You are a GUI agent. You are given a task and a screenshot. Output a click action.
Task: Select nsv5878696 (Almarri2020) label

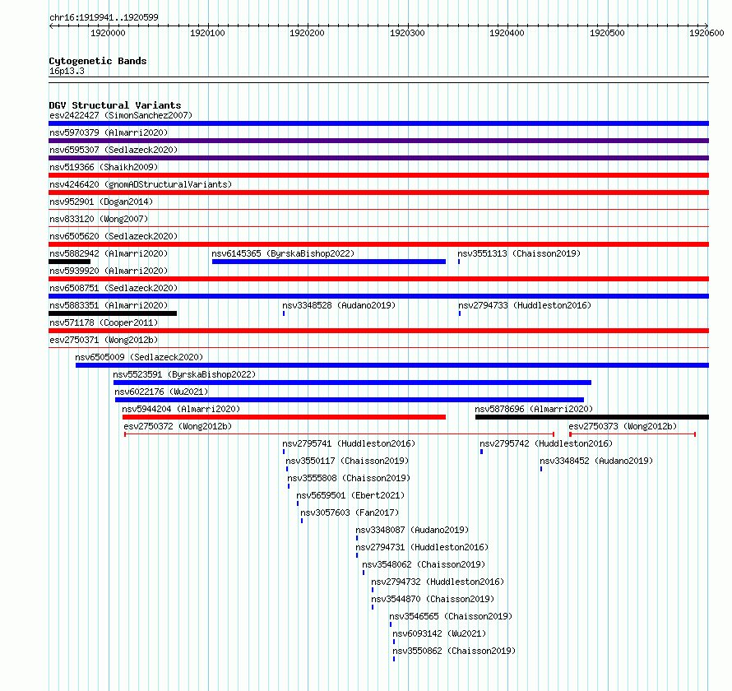[534, 409]
